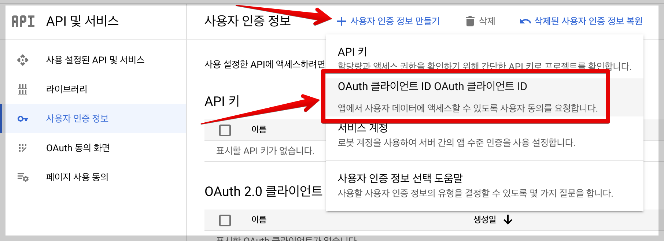Choose the API 키 option in the dropdown
The width and height of the screenshot is (664, 241).
[484, 58]
